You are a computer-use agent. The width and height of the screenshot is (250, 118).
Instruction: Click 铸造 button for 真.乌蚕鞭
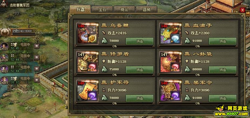click(x=140, y=41)
